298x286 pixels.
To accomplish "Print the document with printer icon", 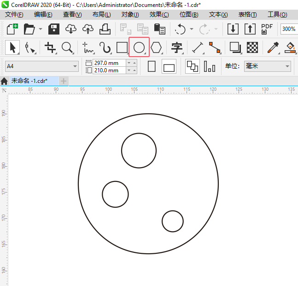I will click(105, 29).
